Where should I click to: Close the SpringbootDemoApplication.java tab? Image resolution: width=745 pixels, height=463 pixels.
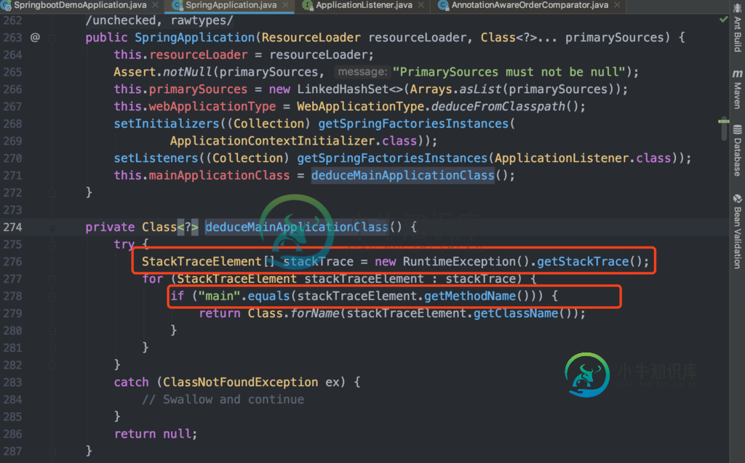155,5
